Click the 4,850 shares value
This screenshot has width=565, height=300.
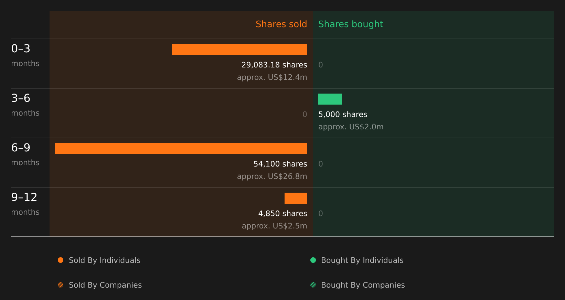tap(282, 214)
